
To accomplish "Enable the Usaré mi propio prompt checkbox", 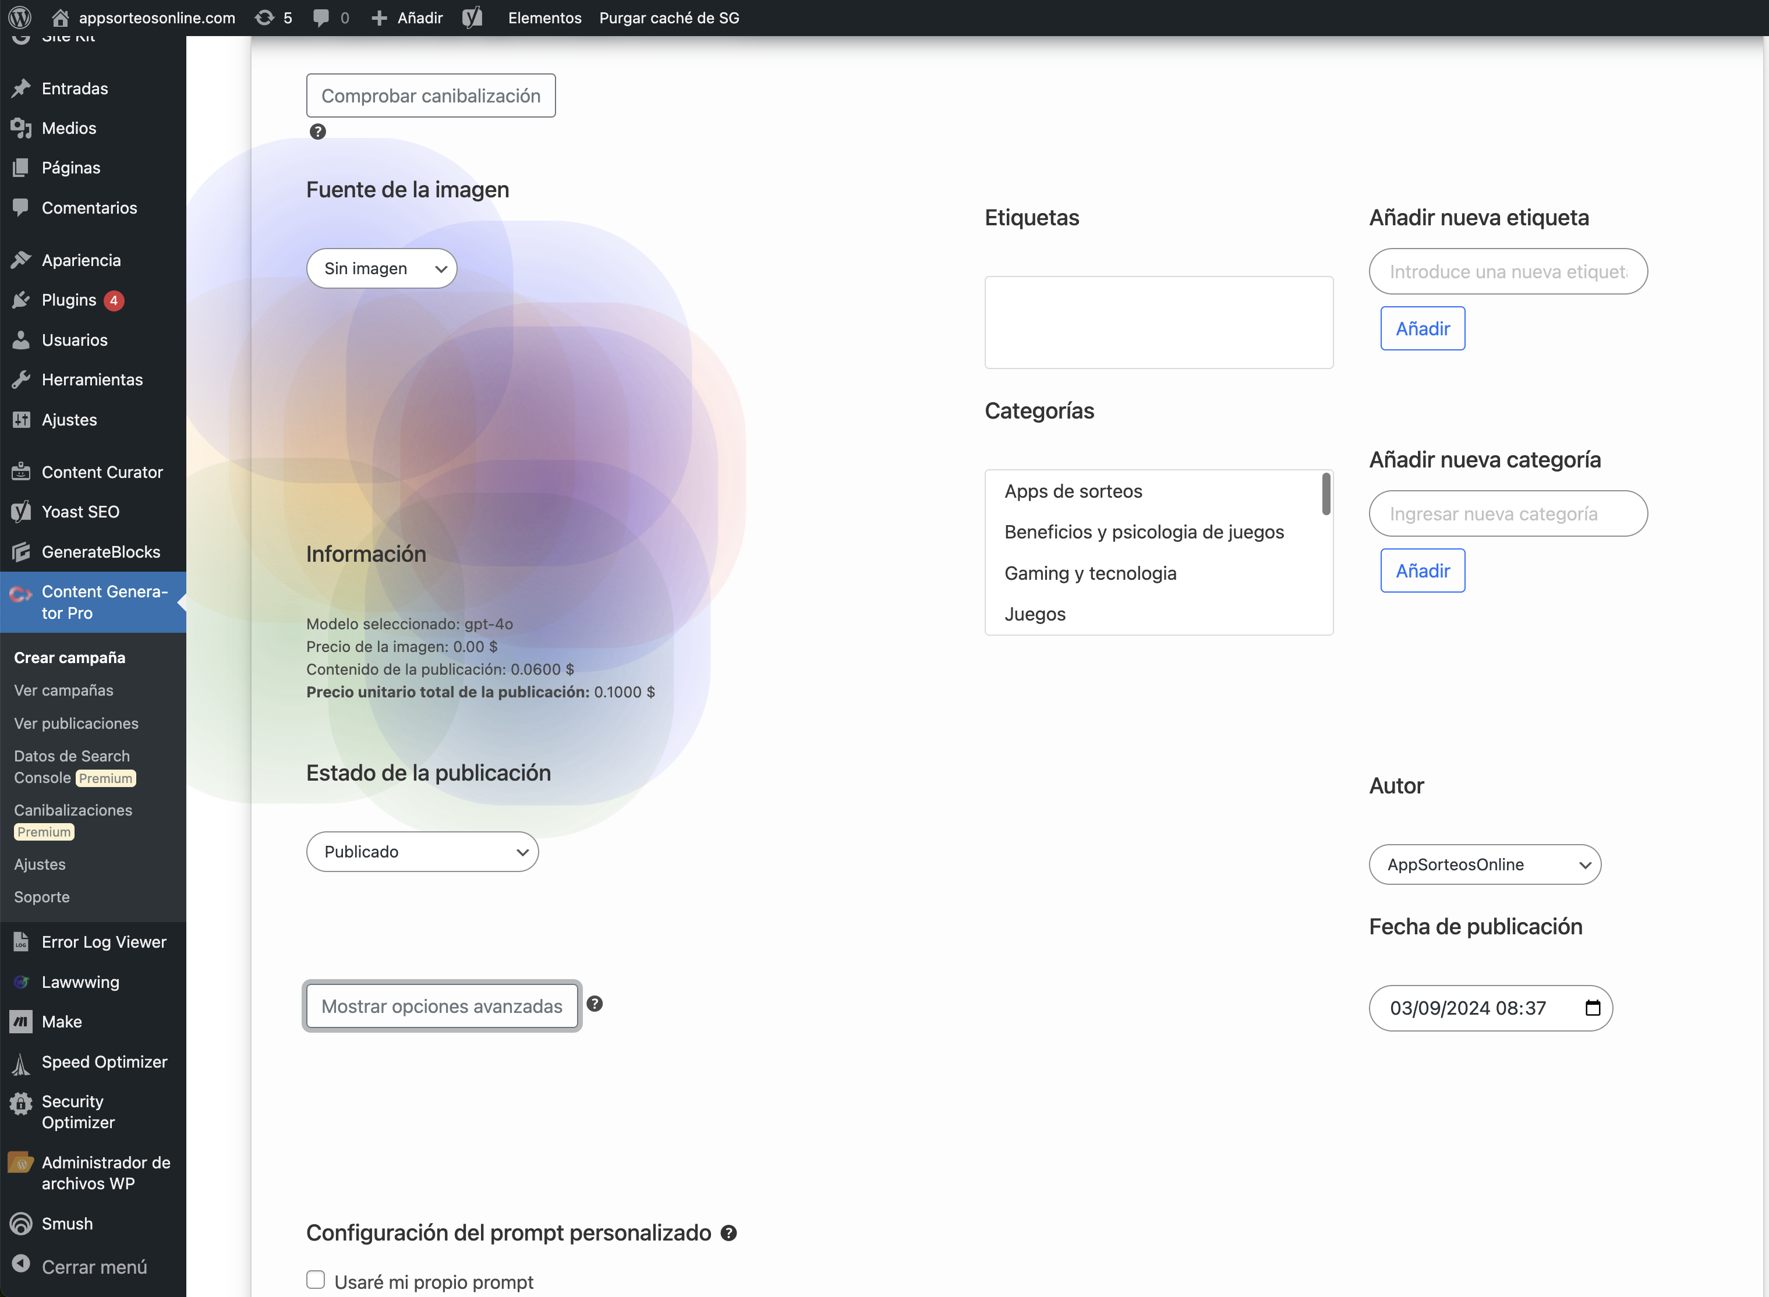I will [316, 1280].
